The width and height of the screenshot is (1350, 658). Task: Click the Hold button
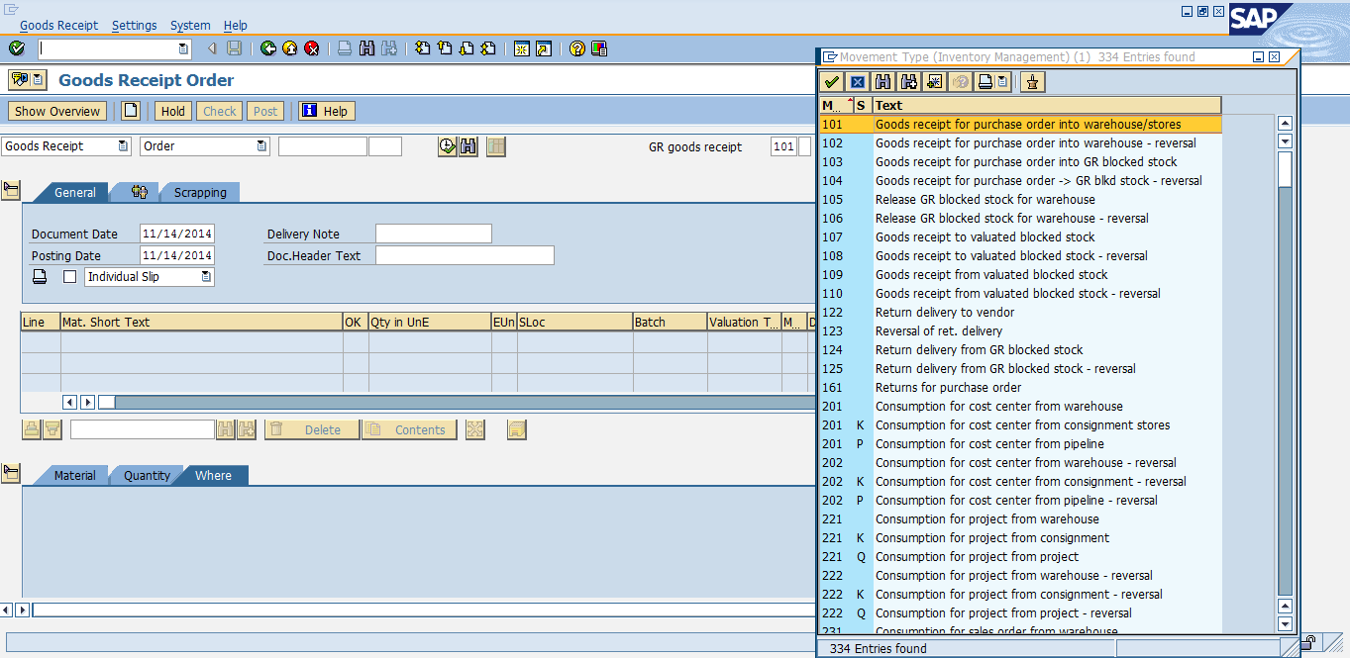173,111
